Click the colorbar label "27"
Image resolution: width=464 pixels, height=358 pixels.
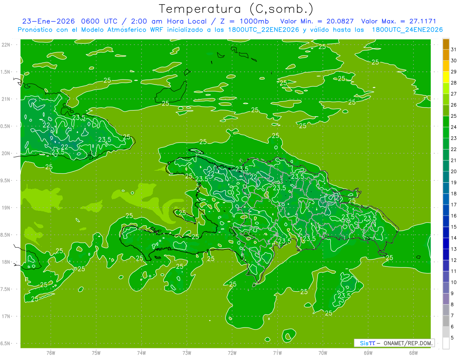tap(454, 94)
